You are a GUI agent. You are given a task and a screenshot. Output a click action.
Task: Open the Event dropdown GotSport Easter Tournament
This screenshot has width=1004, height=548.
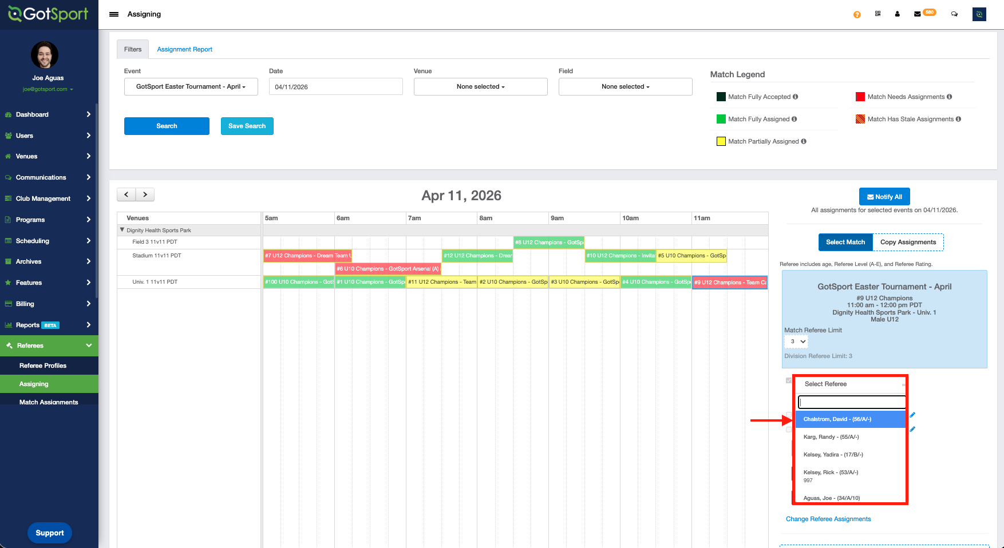(191, 87)
